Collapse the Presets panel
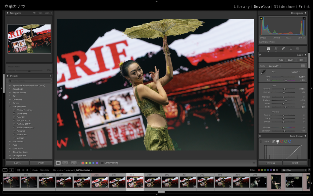313x196 pixels. 8,76
